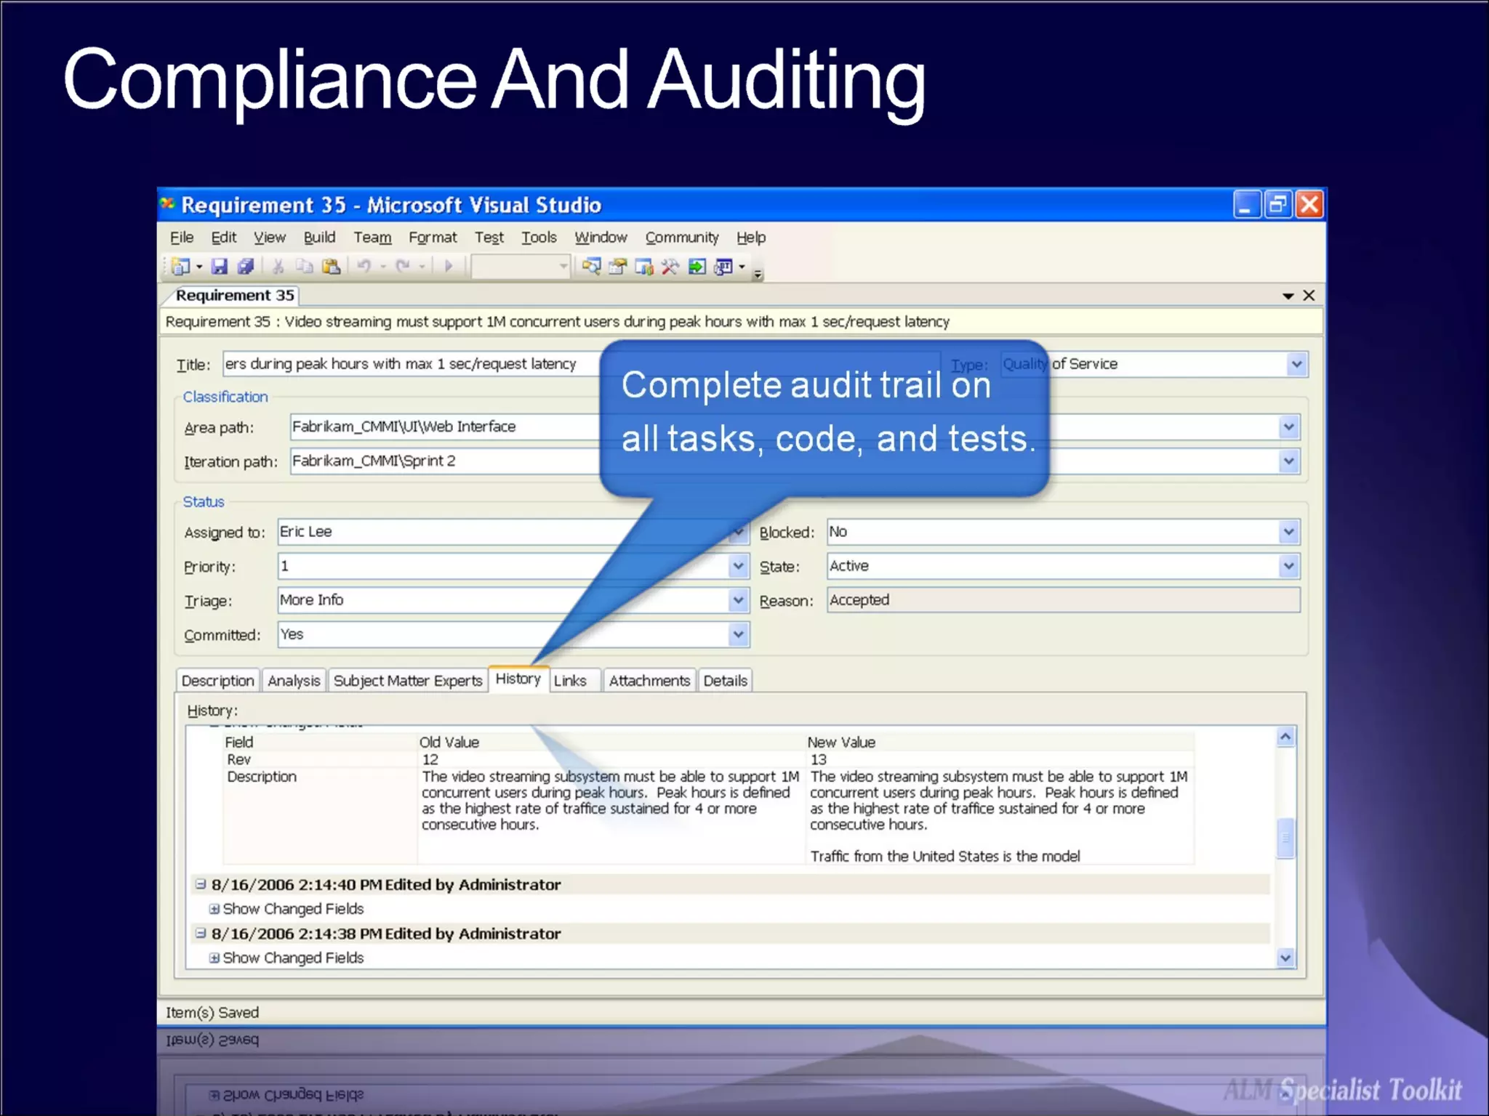
Task: Expand Show Changed Fields under 2:14:40 PM
Action: tap(214, 909)
